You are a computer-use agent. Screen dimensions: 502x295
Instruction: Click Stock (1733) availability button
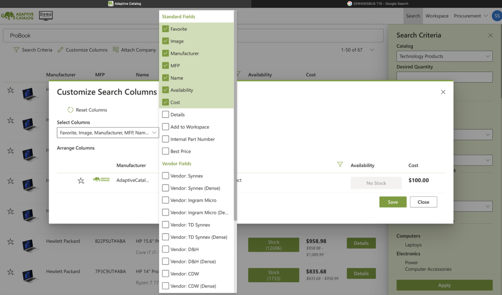click(x=274, y=275)
